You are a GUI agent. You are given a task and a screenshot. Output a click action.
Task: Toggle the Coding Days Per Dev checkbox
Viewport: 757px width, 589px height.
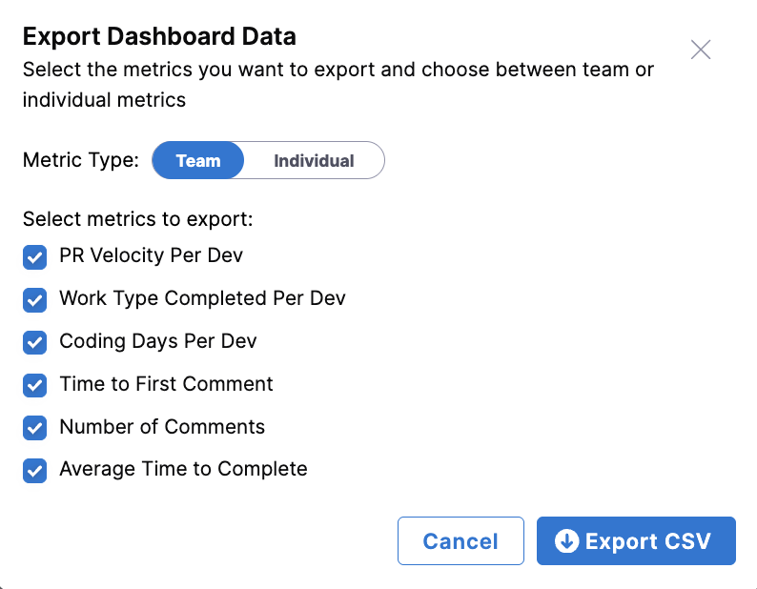click(x=35, y=343)
